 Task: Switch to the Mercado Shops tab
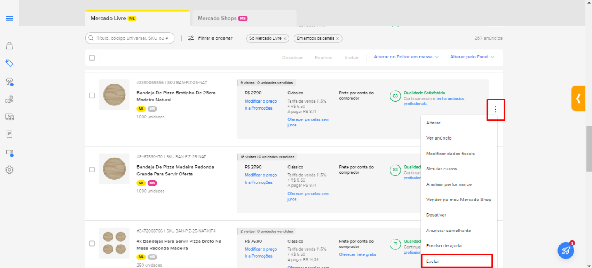tap(222, 19)
